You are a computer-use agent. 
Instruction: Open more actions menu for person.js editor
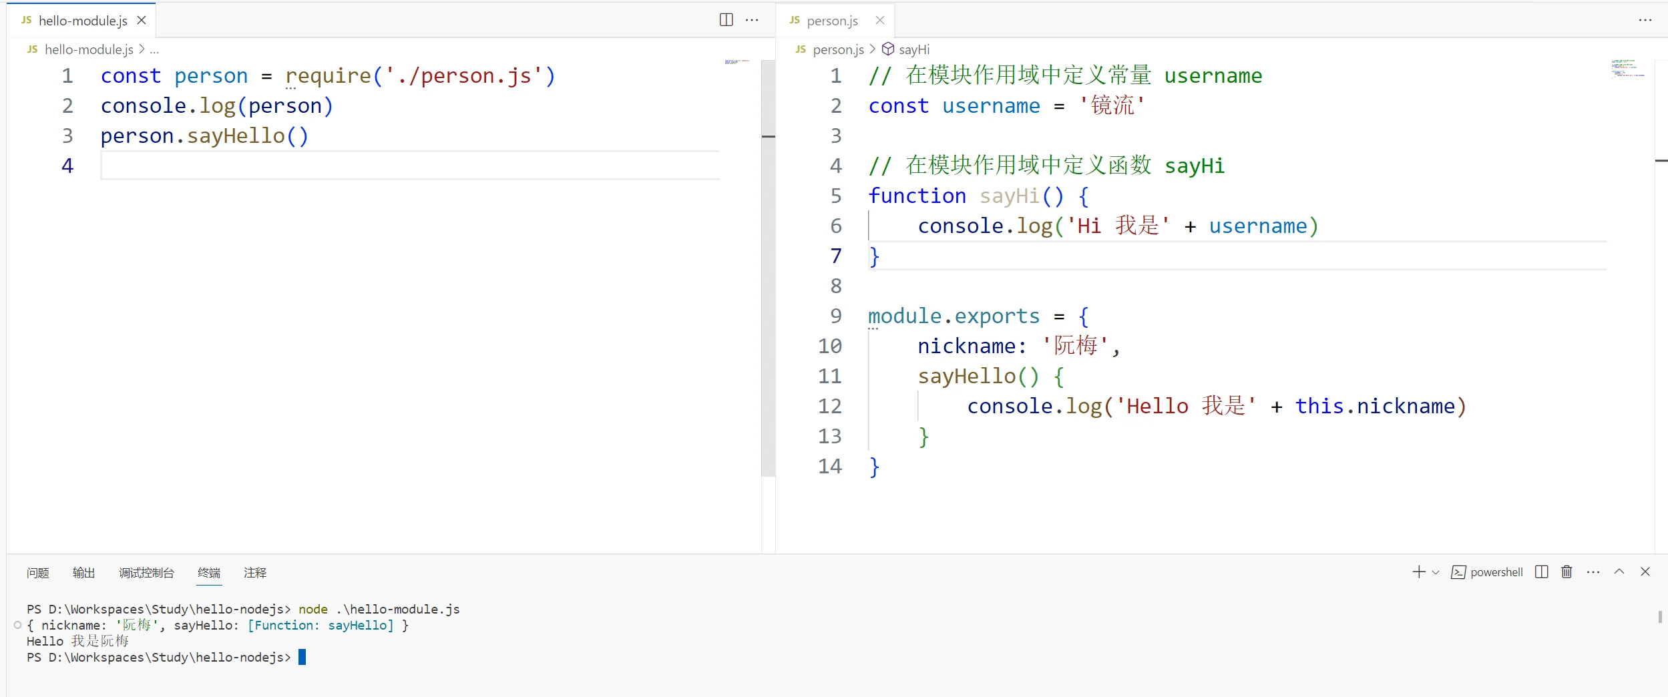pyautogui.click(x=1645, y=20)
